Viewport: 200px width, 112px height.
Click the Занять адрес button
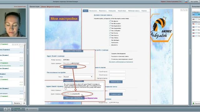click(74, 98)
